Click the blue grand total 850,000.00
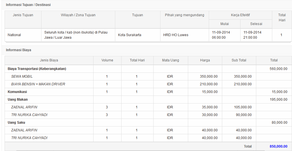Image resolution: width=292 pixels, height=151 pixels. pyautogui.click(x=278, y=146)
